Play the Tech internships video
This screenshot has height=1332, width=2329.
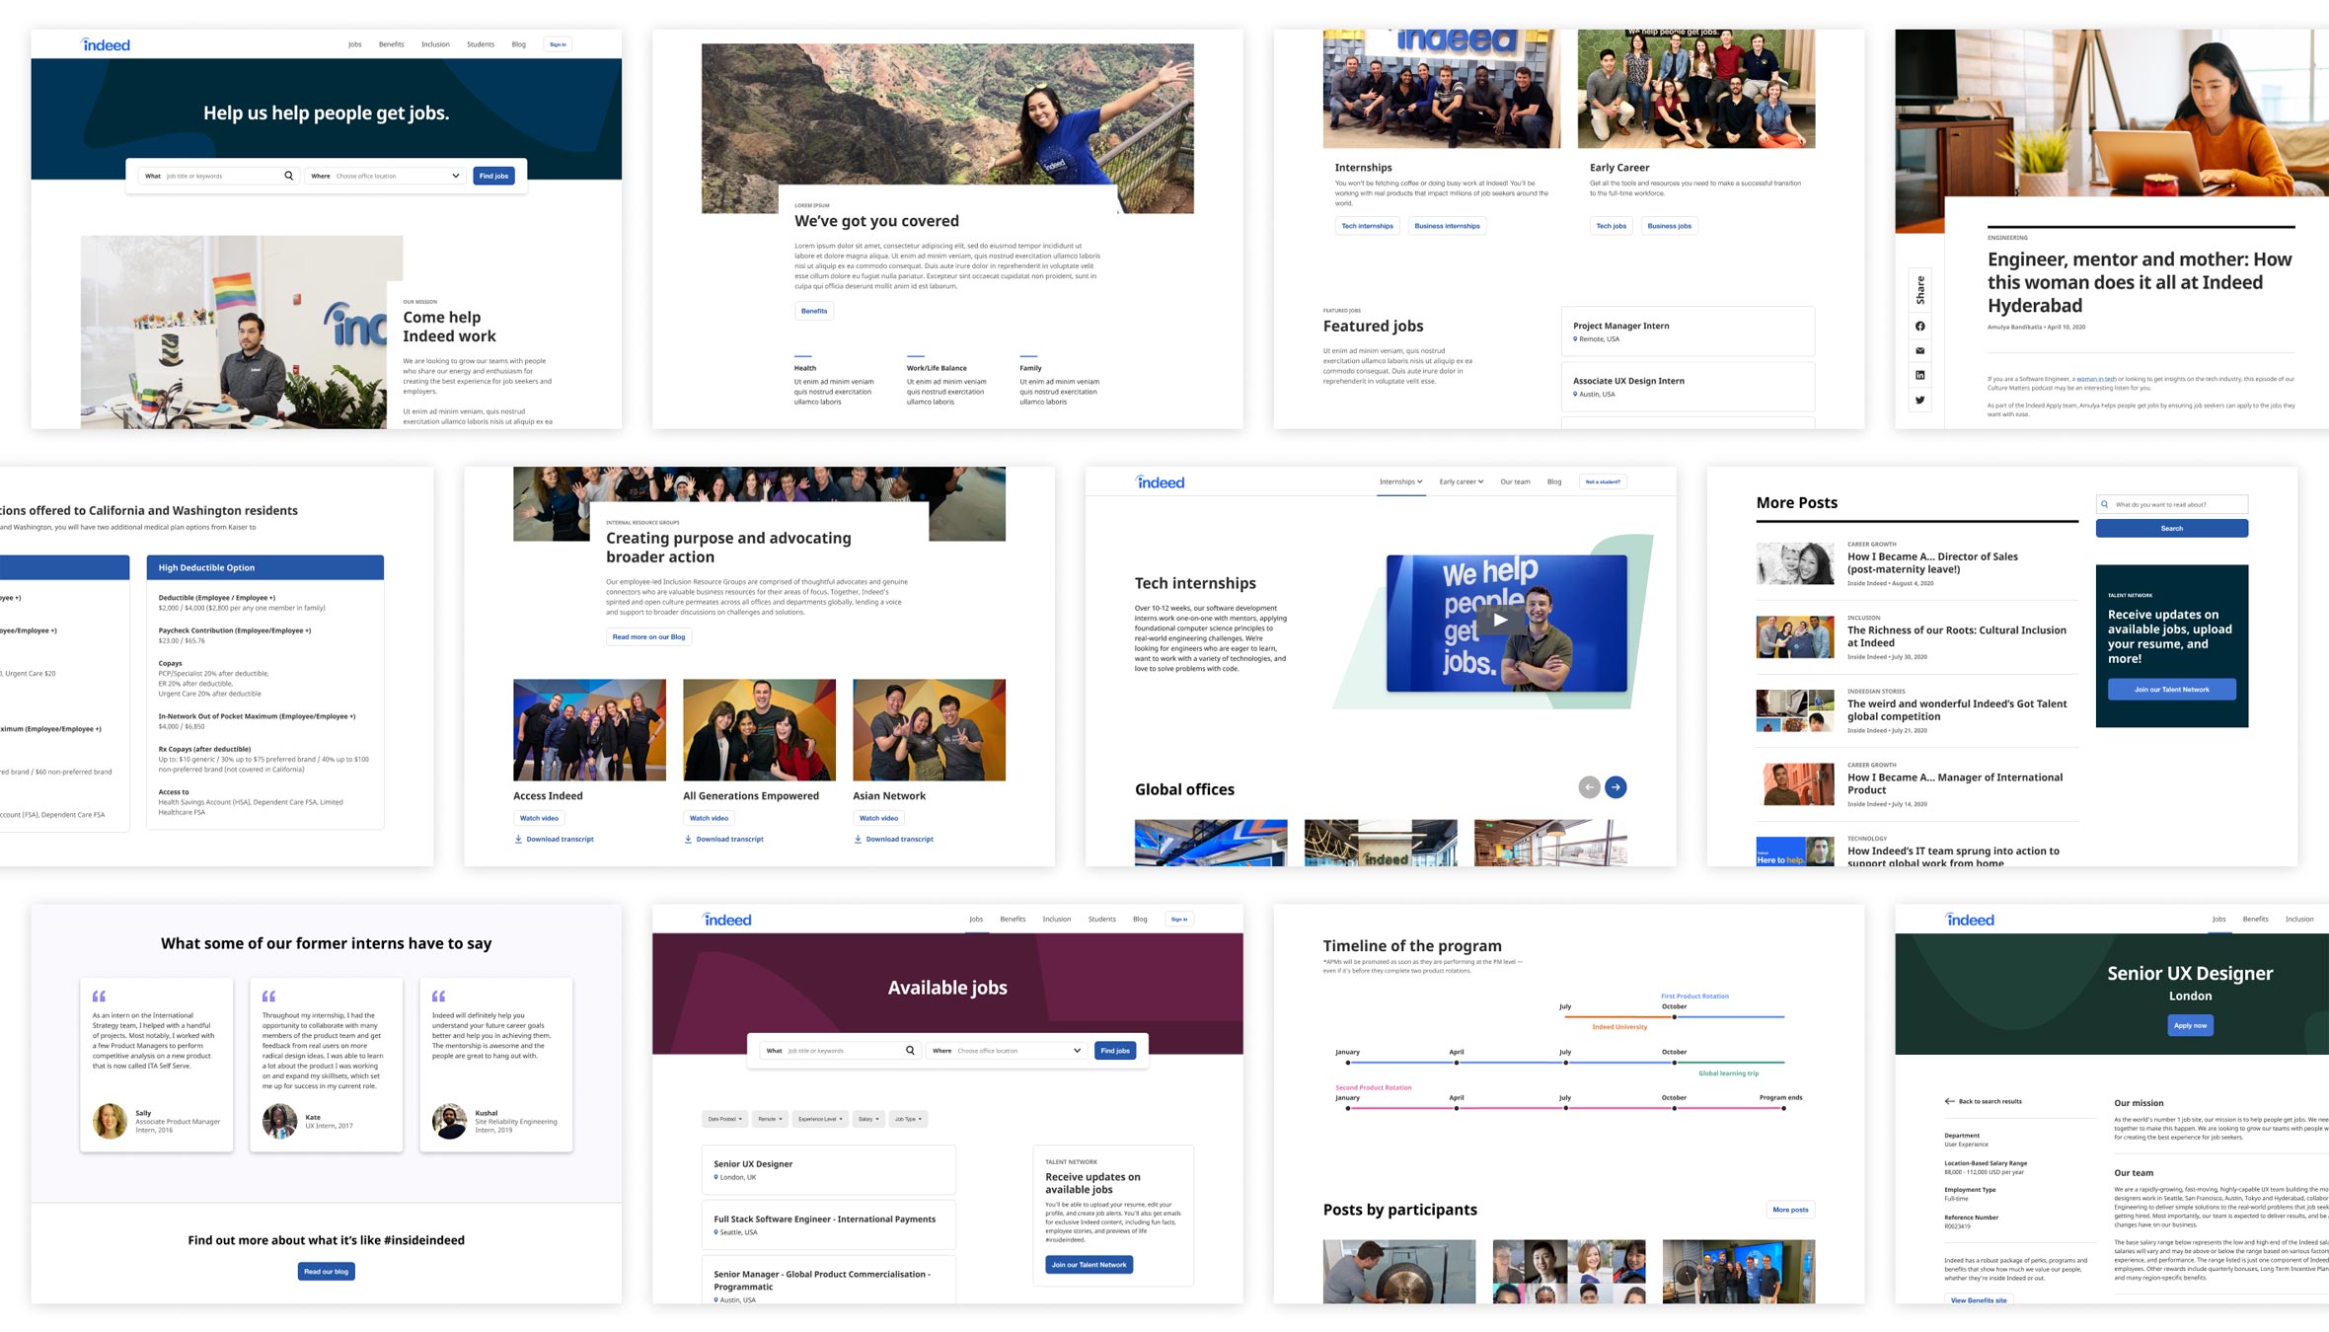click(1499, 621)
